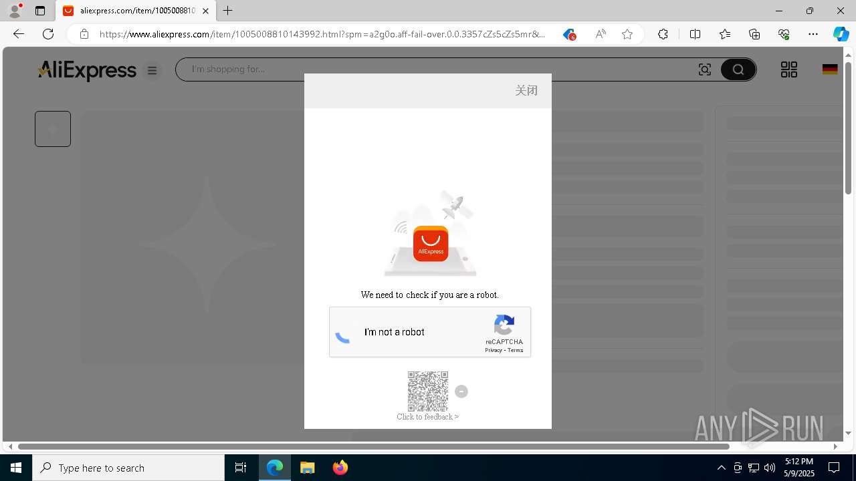Refresh the page

[48, 34]
